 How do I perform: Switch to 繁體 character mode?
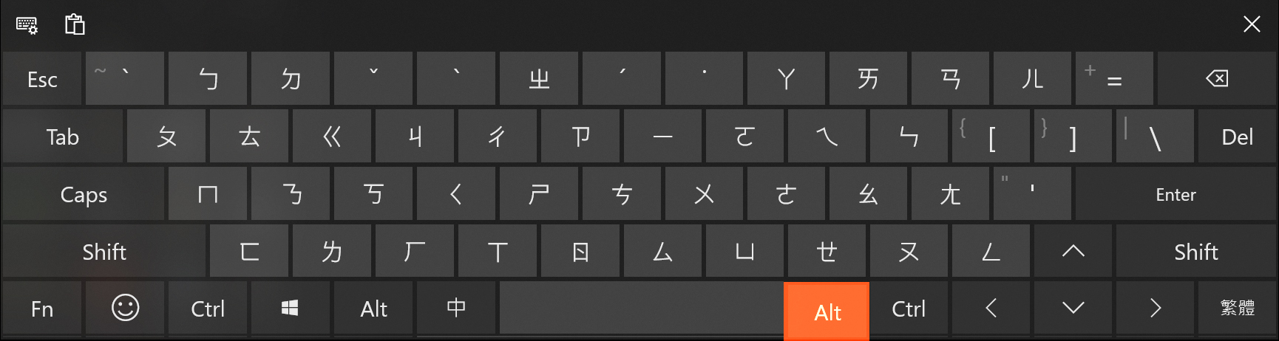point(1238,309)
